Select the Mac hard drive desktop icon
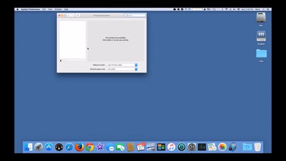Viewport: 286px width, 161px height. 261,17
